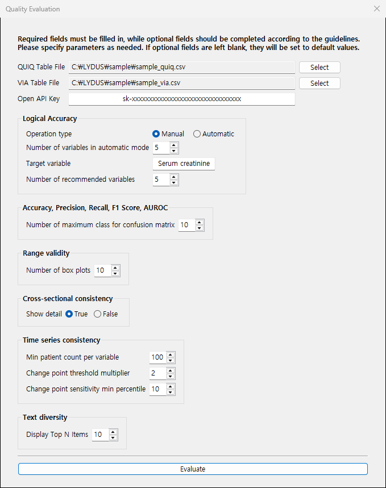Select the Manual operation type
Image resolution: width=386 pixels, height=488 pixels.
(168, 134)
